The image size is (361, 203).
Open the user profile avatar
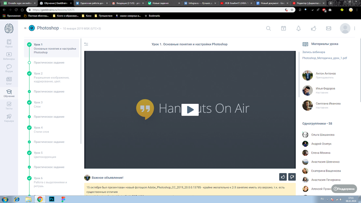pyautogui.click(x=345, y=28)
